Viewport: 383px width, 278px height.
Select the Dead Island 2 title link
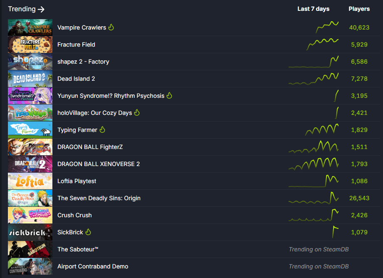click(76, 79)
